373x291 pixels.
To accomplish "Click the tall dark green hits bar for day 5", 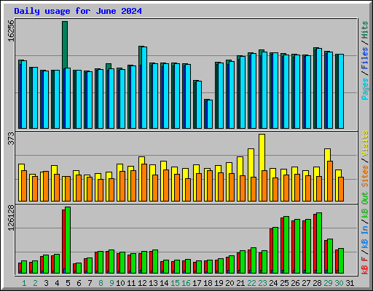I will click(x=65, y=45).
